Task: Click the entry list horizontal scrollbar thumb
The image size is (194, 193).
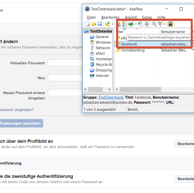Action: click(140, 90)
